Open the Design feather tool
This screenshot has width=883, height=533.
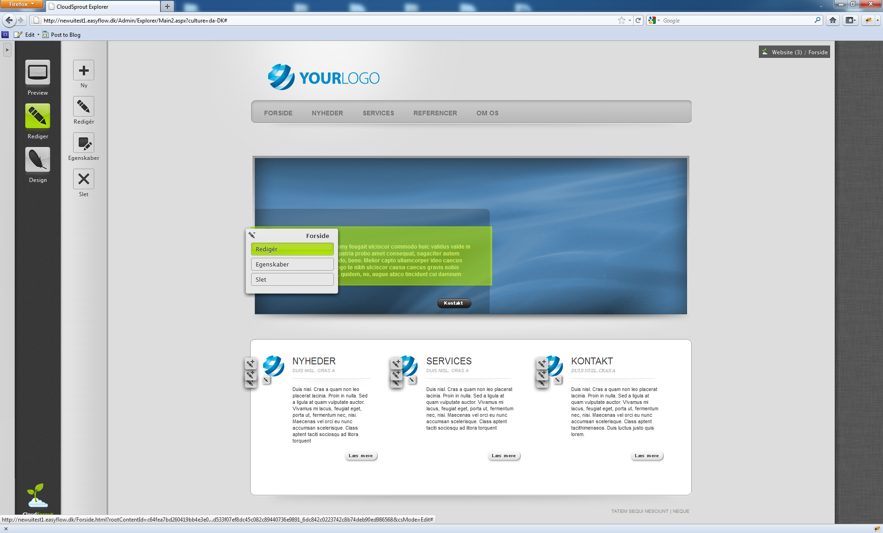[x=38, y=159]
